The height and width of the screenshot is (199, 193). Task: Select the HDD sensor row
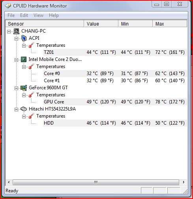click(115, 123)
